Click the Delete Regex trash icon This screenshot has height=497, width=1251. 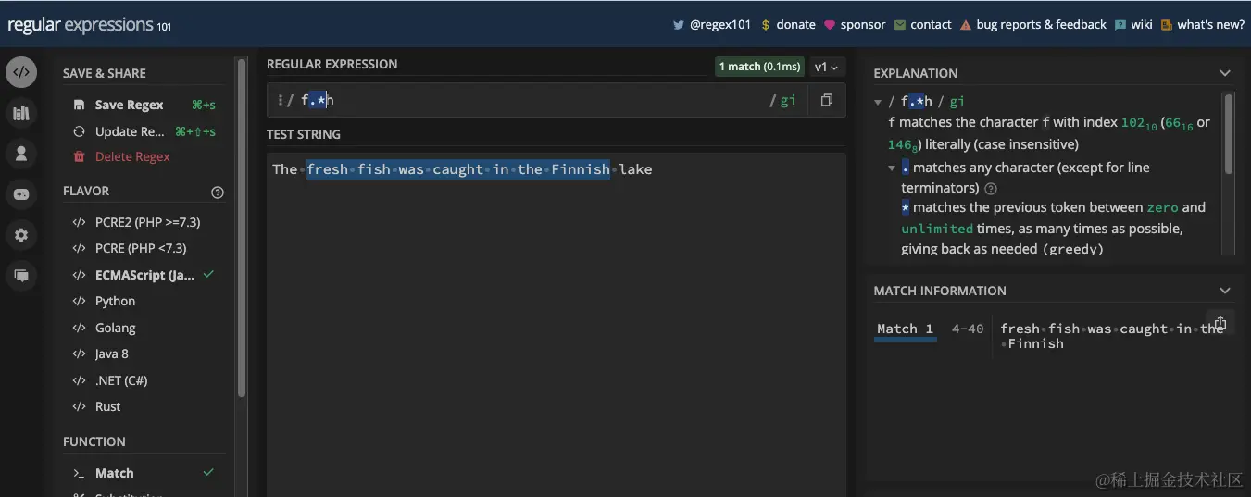click(80, 157)
